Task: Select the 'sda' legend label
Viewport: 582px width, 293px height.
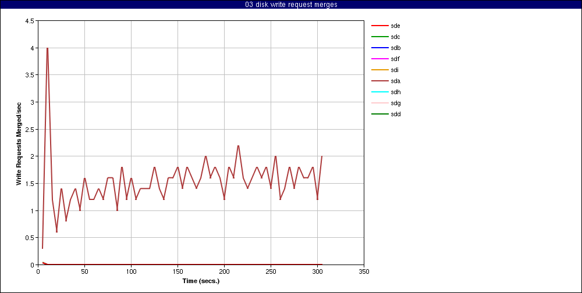Action: (x=395, y=81)
